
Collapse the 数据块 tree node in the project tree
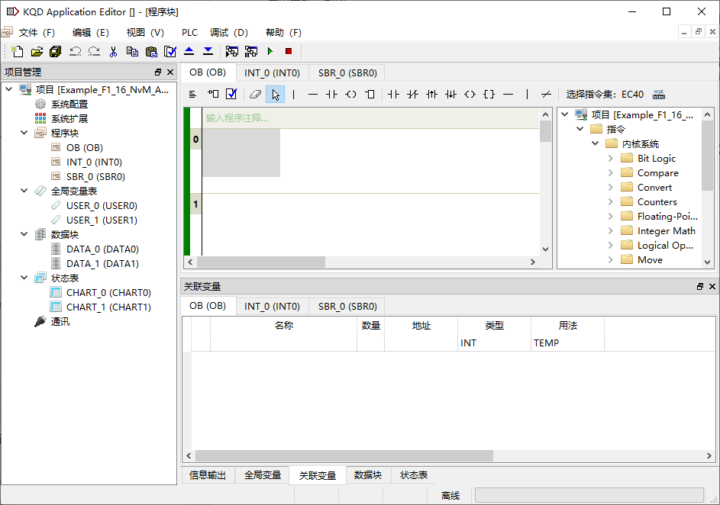[x=24, y=234]
